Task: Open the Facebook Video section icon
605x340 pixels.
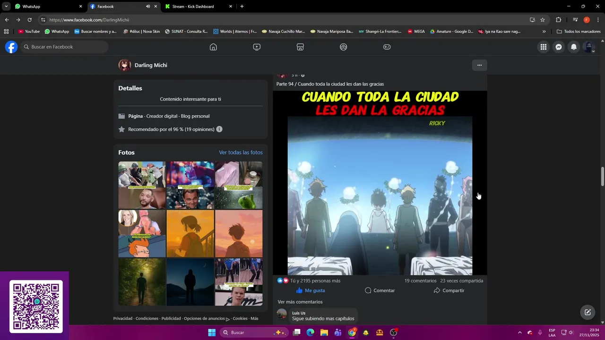Action: coord(257,47)
